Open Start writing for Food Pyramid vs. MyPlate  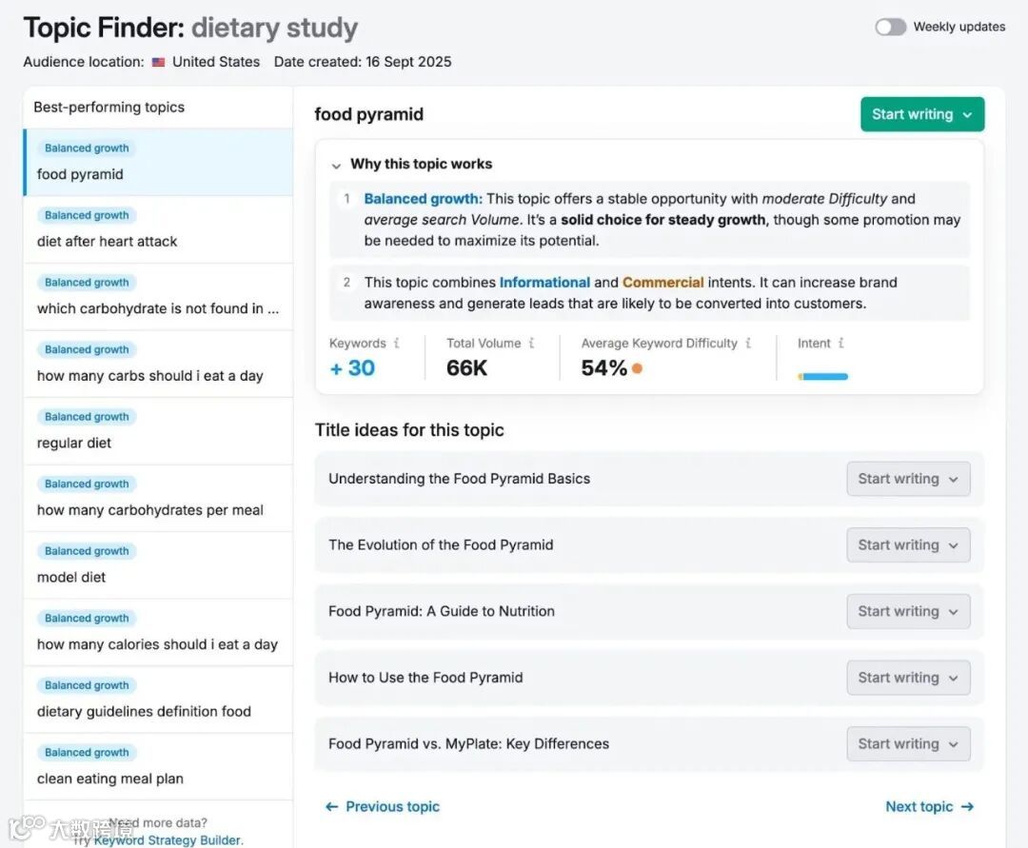[908, 744]
